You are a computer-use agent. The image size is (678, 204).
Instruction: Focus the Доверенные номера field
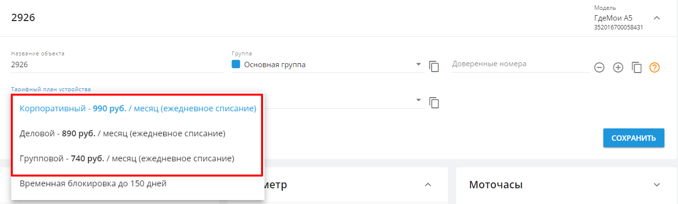[x=520, y=64]
